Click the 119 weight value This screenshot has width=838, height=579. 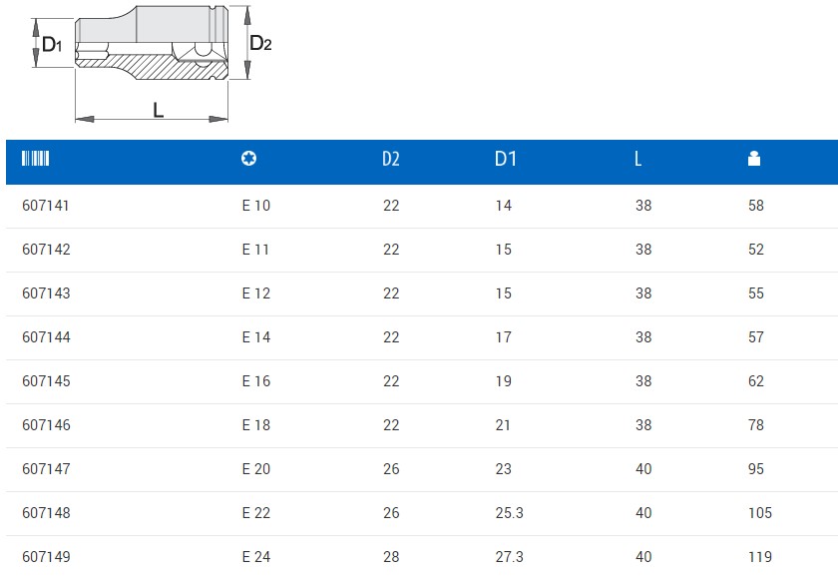point(760,557)
